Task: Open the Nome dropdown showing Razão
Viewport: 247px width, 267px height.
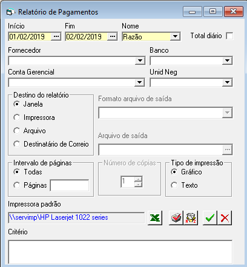Action: (x=175, y=36)
